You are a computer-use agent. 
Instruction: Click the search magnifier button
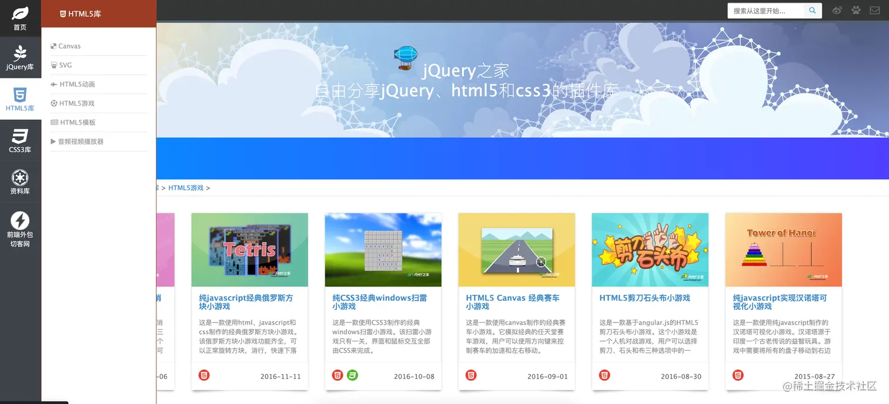click(x=813, y=11)
